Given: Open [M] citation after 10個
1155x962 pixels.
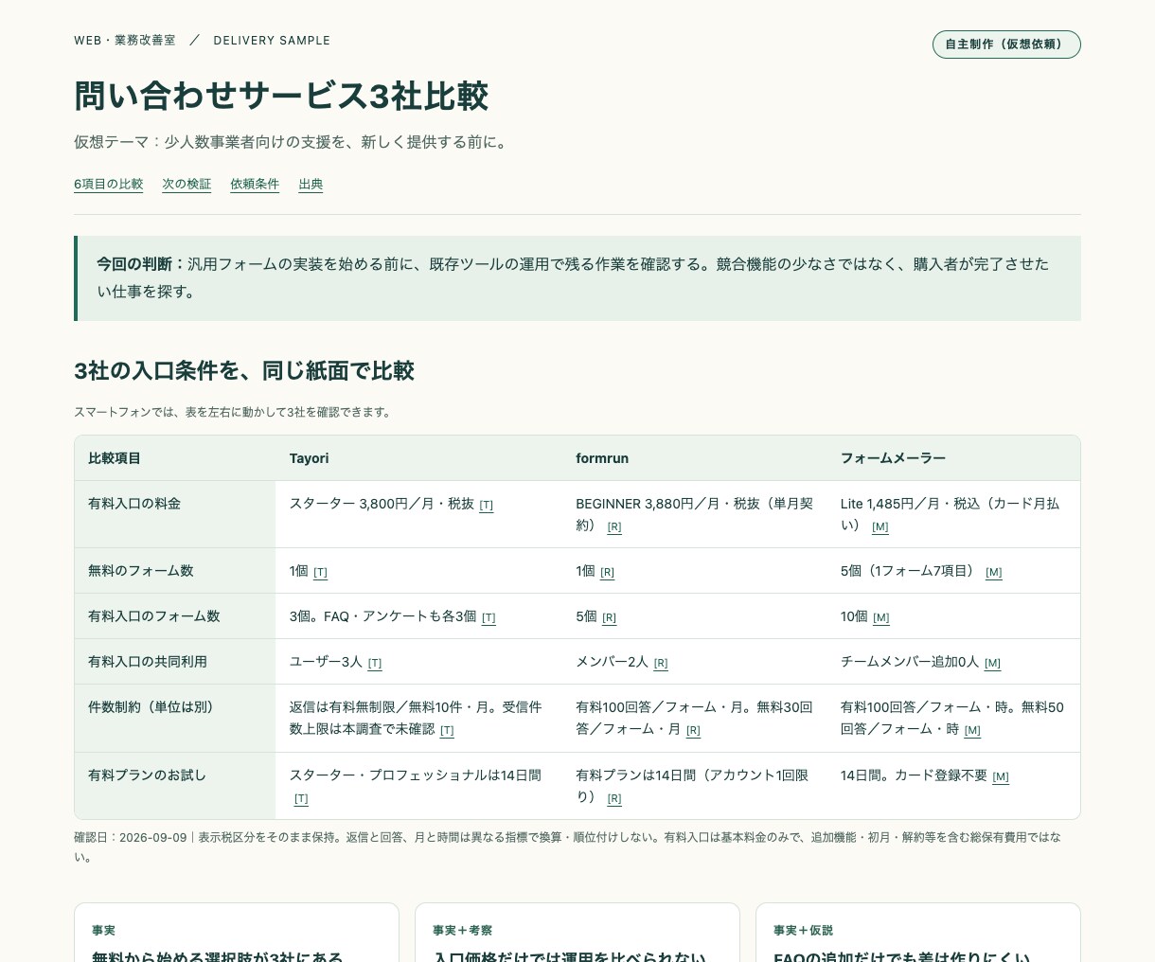Looking at the screenshot, I should point(881,617).
